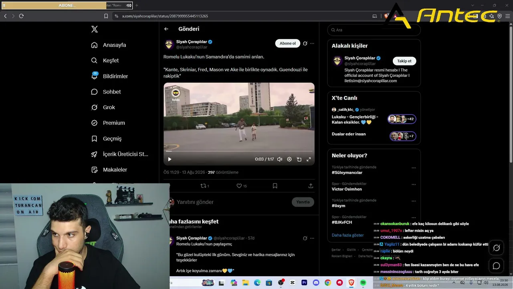
Task: Open Microsoft Edge from the taskbar
Action: [257, 283]
